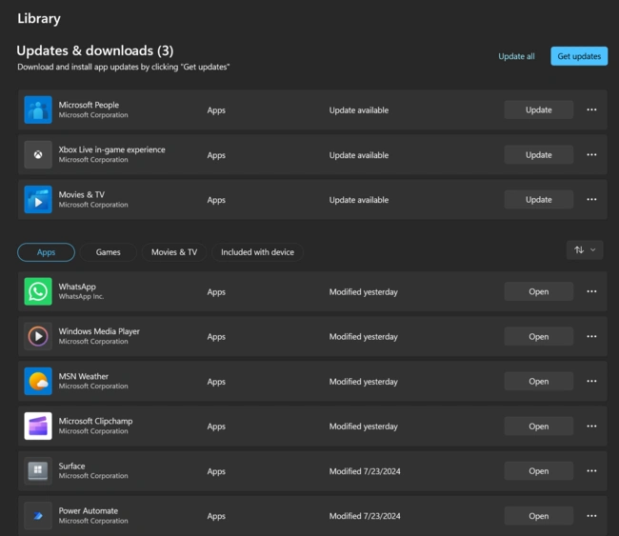Select the Games filter tab

pyautogui.click(x=109, y=252)
